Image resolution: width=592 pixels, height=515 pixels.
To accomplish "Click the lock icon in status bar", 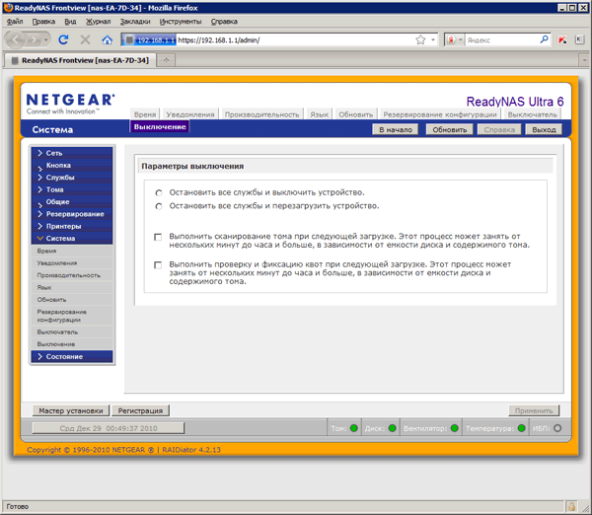I will 571,506.
